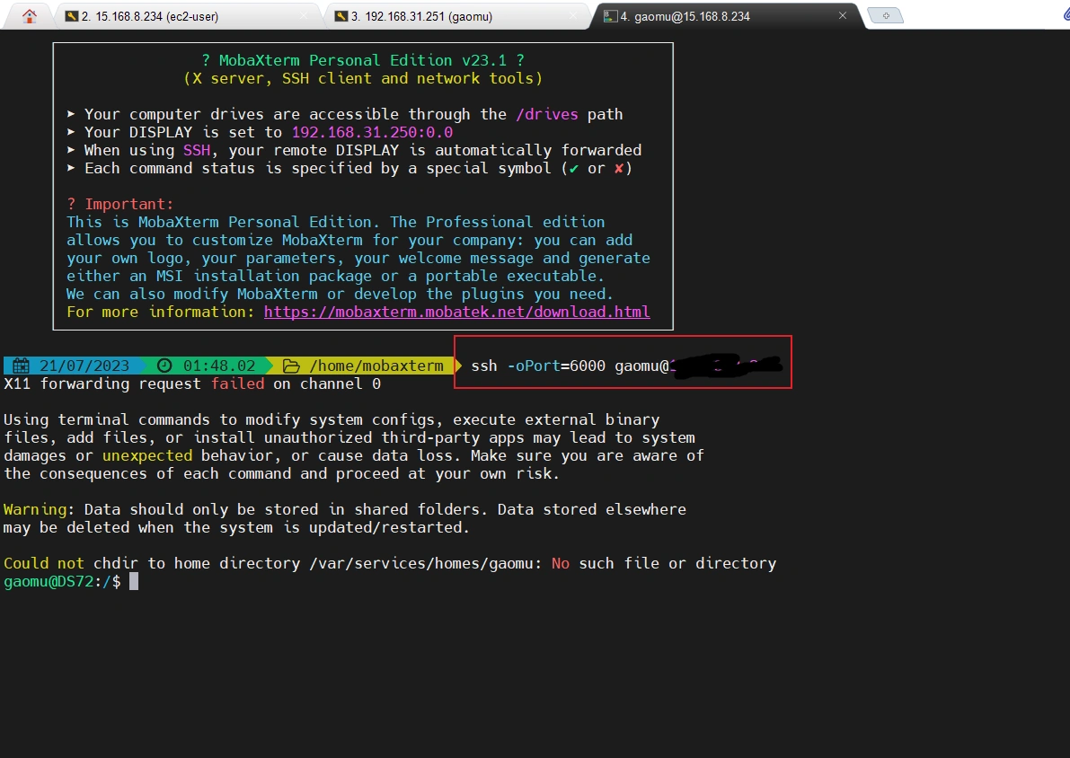Click the session icon on the ec2-user tab

[x=72, y=16]
